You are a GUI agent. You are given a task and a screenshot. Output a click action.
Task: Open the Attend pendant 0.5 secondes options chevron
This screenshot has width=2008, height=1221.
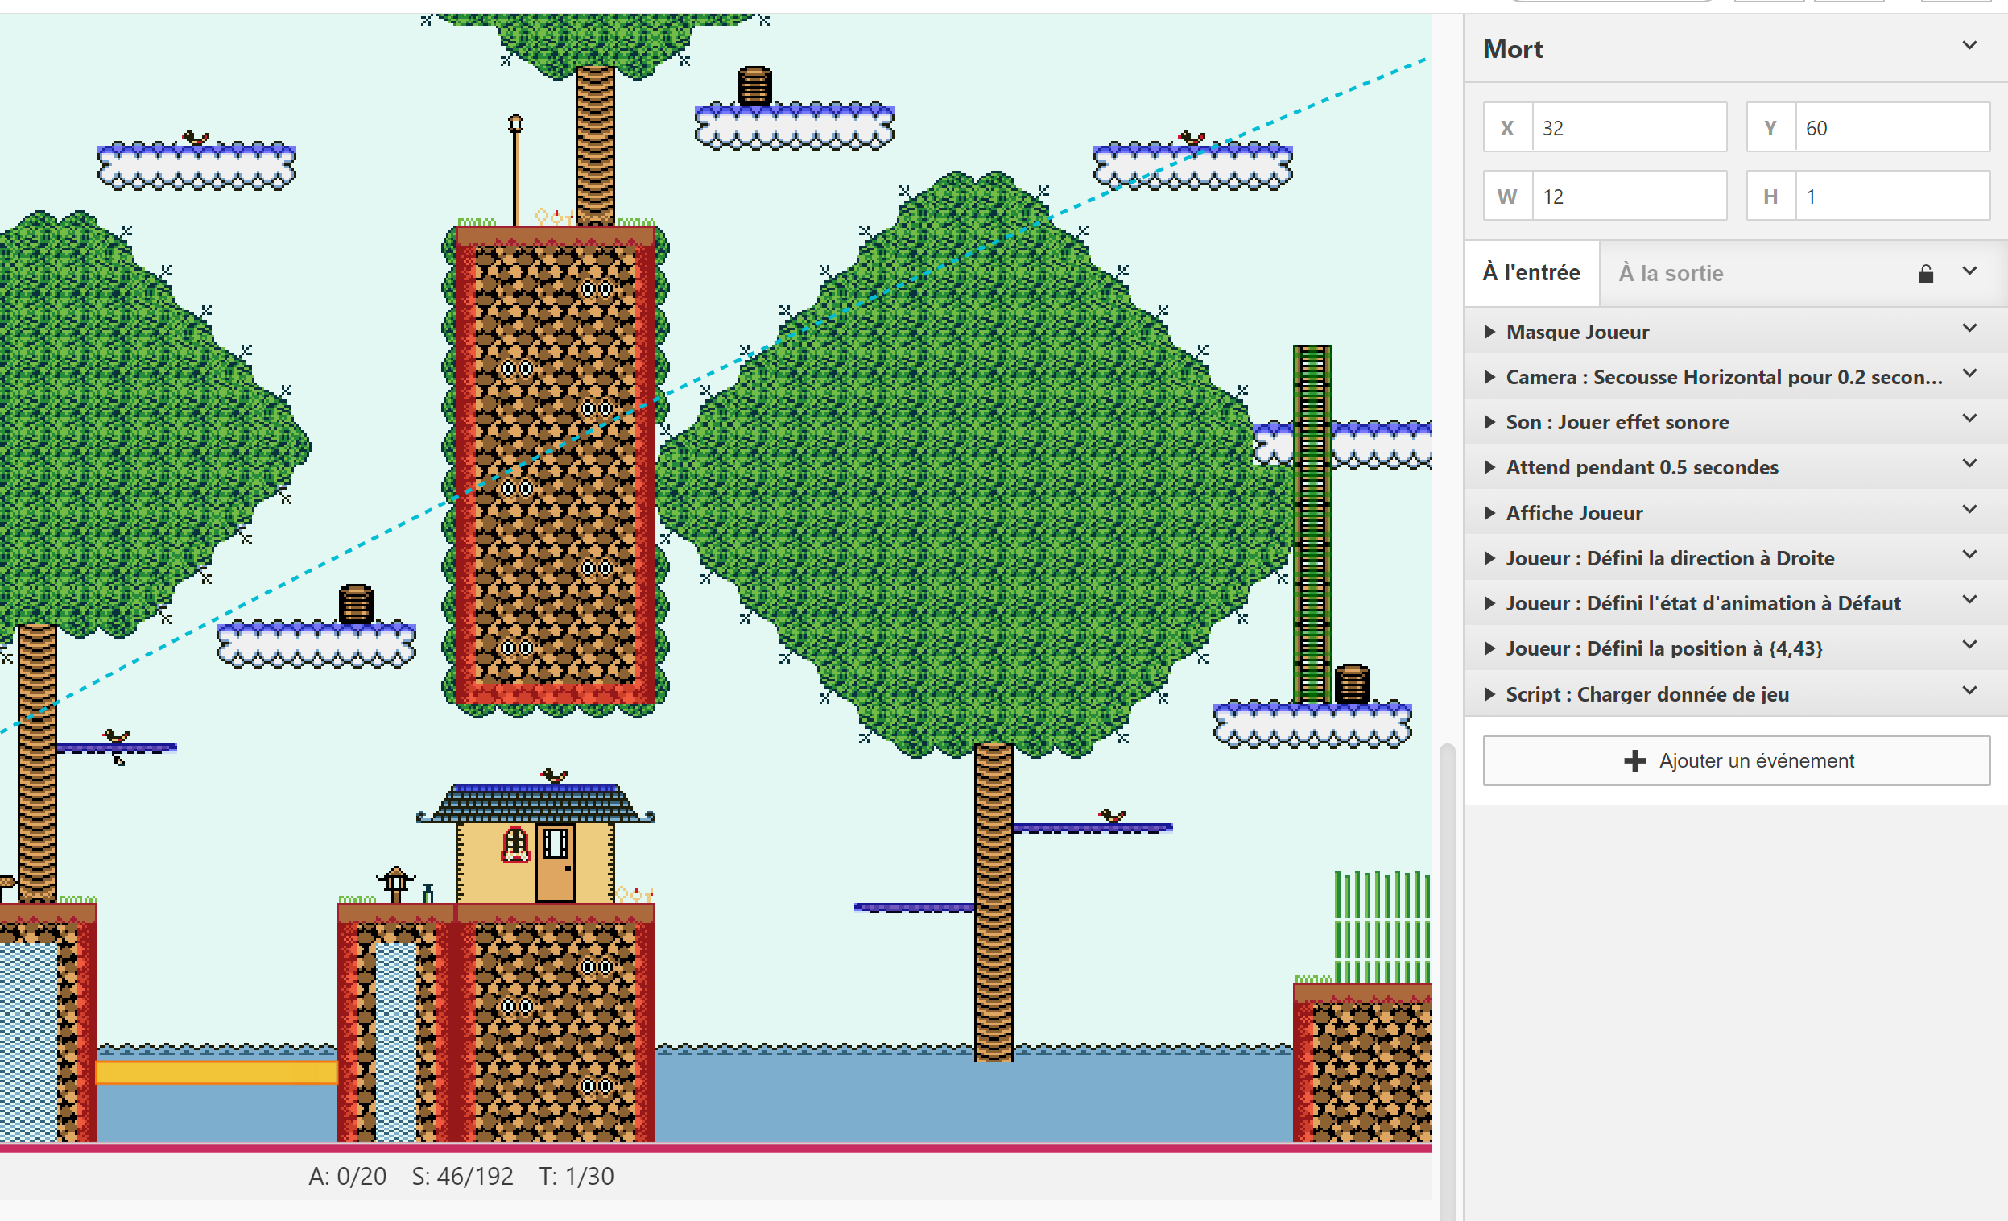(1969, 464)
